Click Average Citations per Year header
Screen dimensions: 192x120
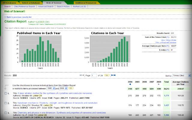tap(181, 83)
